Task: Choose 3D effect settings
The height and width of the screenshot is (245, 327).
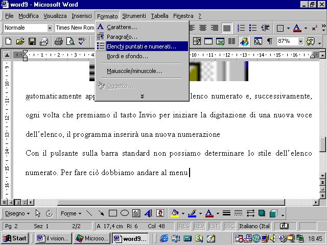Action: [x=274, y=213]
